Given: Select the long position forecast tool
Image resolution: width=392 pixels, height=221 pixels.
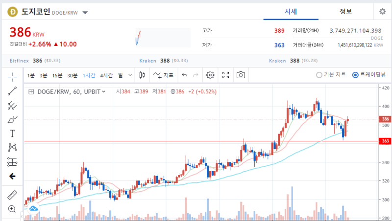Looking at the screenshot, I should (12, 162).
